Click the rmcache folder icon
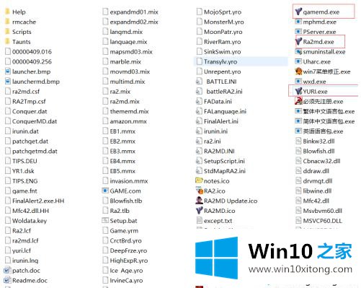This screenshot has width=361, height=288. (x=7, y=22)
